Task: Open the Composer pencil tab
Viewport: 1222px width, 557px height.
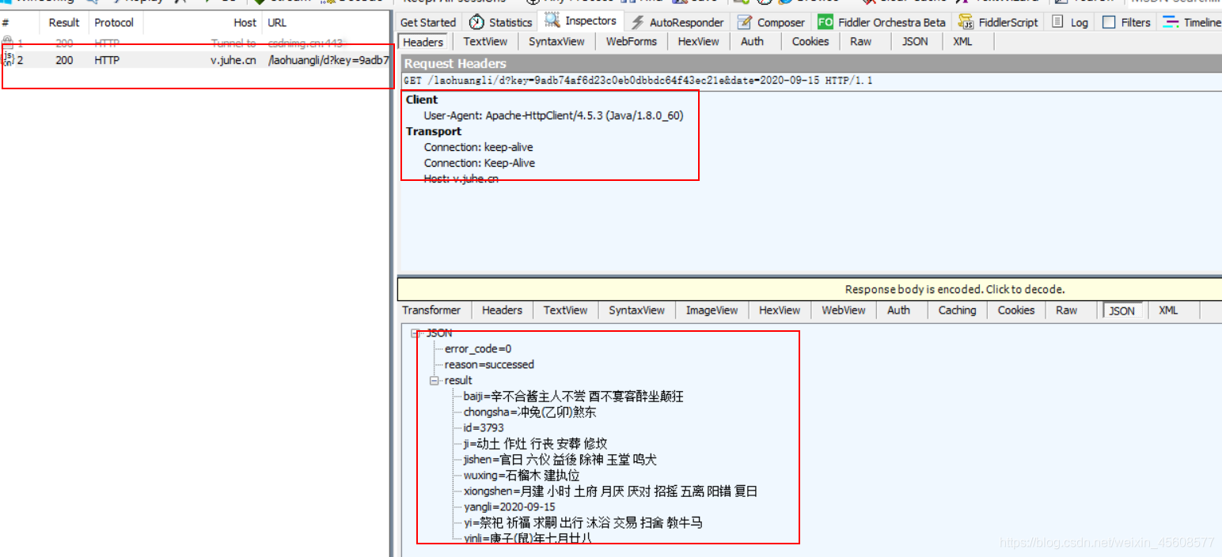Action: pos(772,22)
